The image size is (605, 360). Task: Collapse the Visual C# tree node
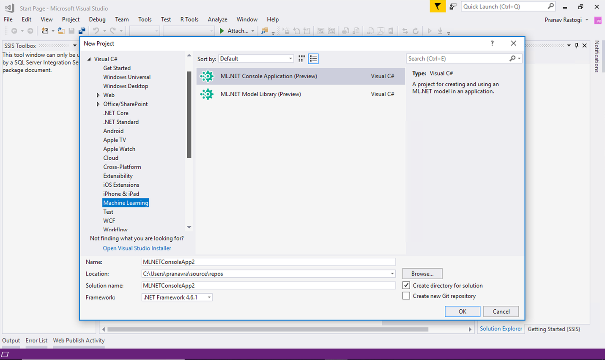click(89, 59)
